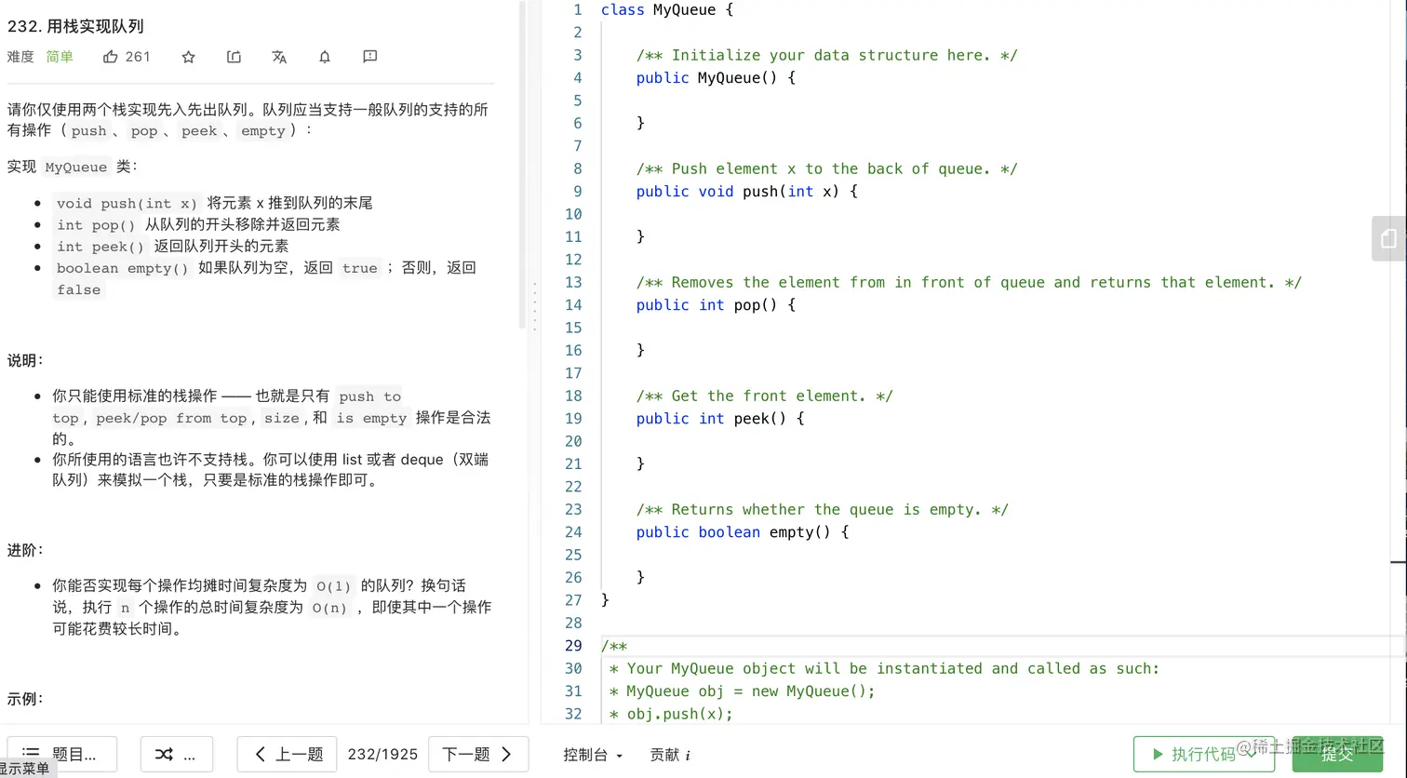Go to previous problem 上一题
1407x778 pixels.
tap(288, 754)
